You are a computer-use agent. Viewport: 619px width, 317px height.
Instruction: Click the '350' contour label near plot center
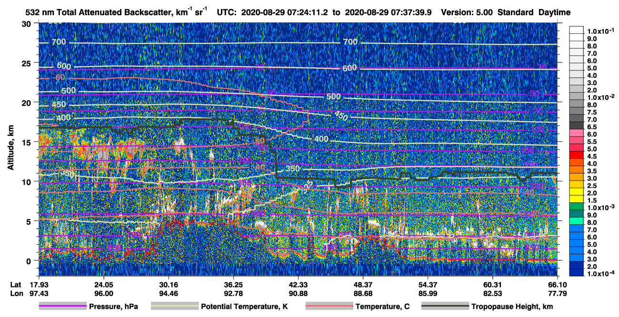coord(293,169)
